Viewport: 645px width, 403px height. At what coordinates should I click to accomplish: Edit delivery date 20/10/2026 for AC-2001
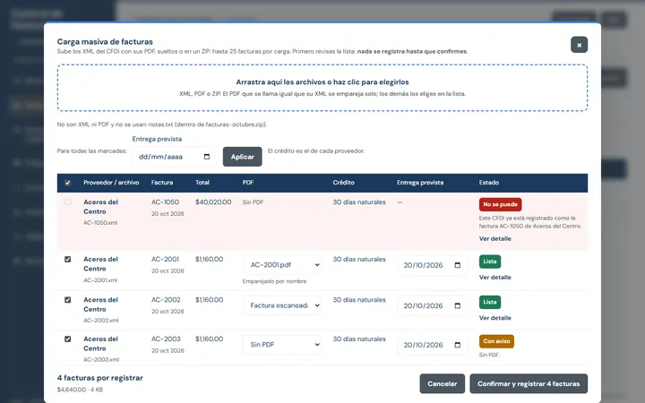[432, 265]
